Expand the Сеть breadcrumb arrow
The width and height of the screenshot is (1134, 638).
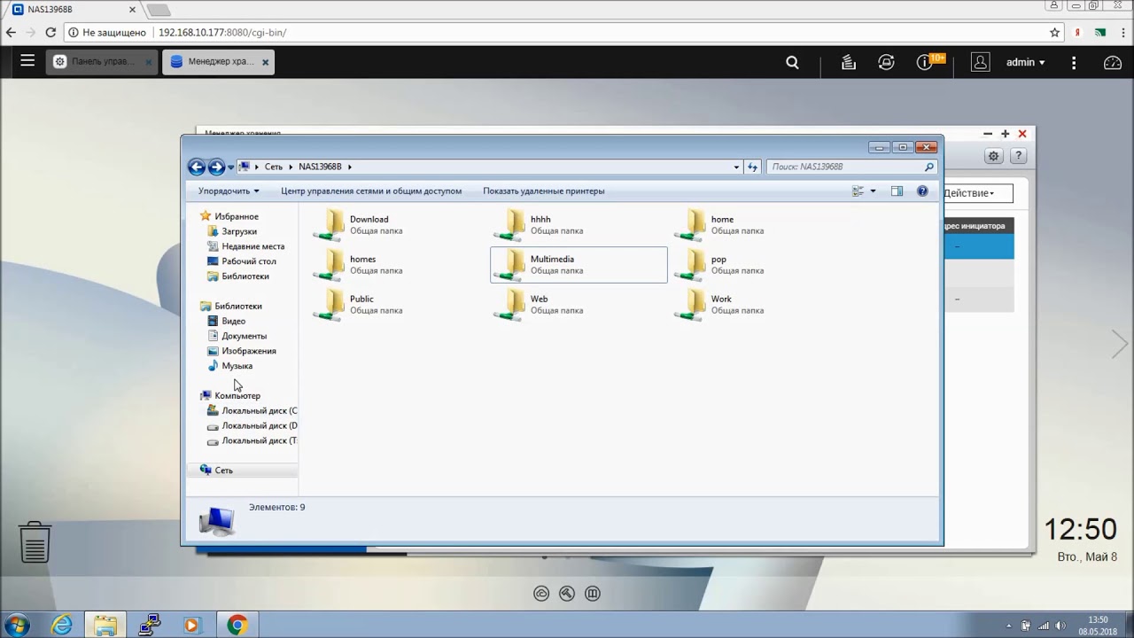291,167
